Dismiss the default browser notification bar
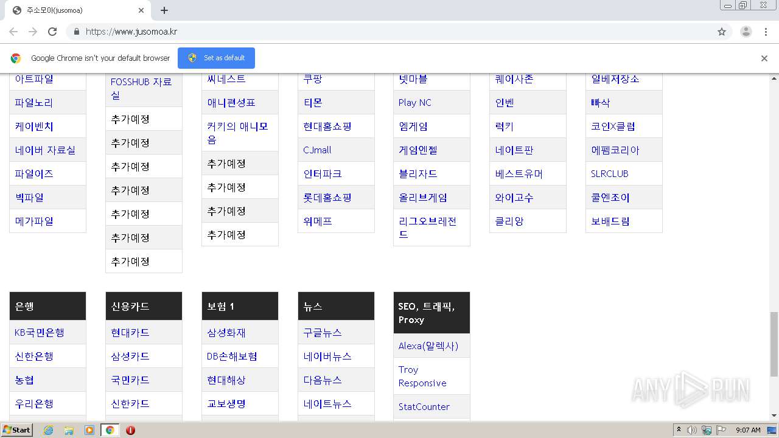This screenshot has height=438, width=779. point(764,58)
